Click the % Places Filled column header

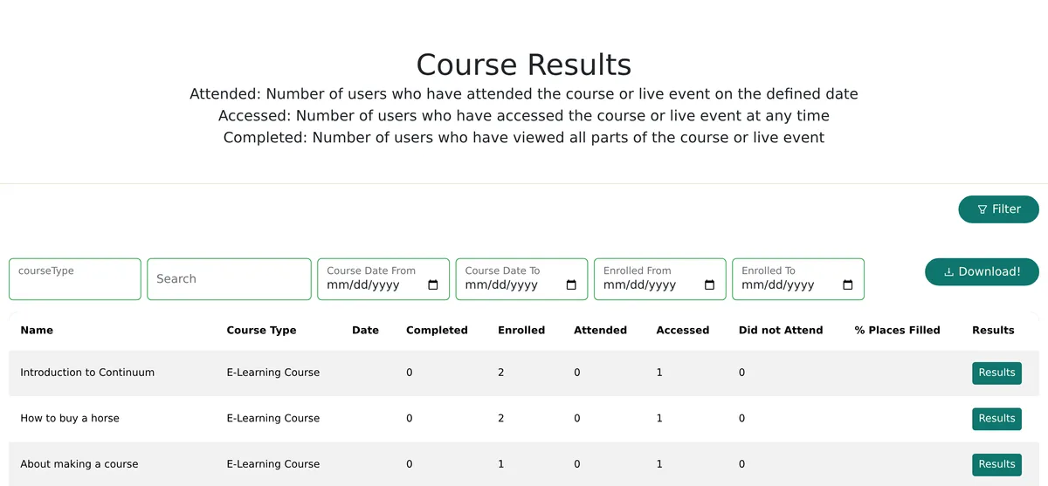tap(898, 331)
